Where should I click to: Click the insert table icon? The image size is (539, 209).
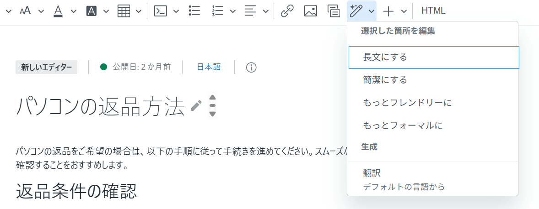(x=124, y=11)
